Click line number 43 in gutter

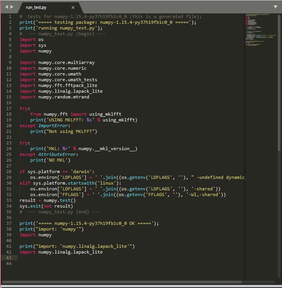pos(9,258)
